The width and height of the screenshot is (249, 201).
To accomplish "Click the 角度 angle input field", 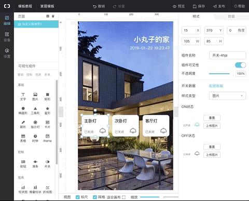I will pos(237,30).
